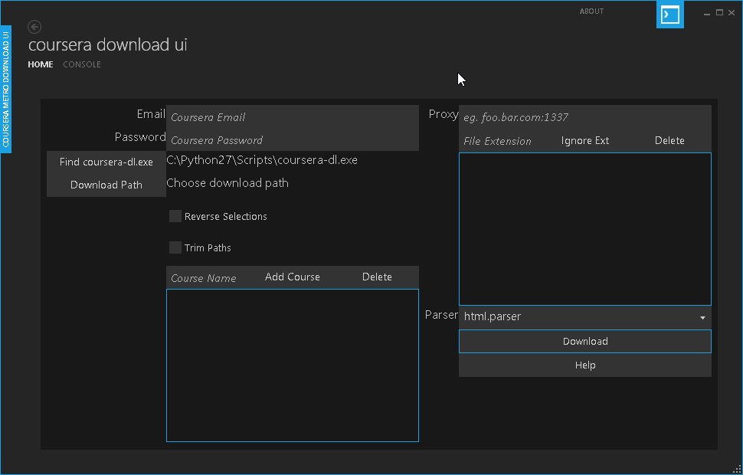Image resolution: width=743 pixels, height=475 pixels.
Task: Open the Help button
Action: [584, 365]
